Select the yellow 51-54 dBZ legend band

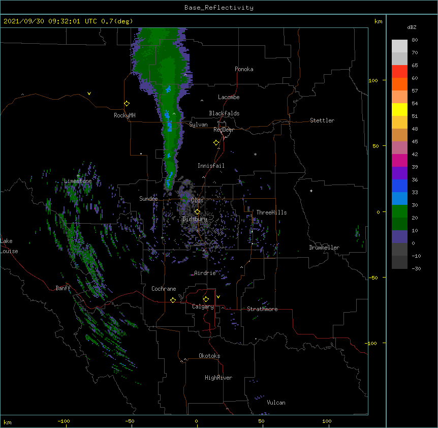point(399,109)
